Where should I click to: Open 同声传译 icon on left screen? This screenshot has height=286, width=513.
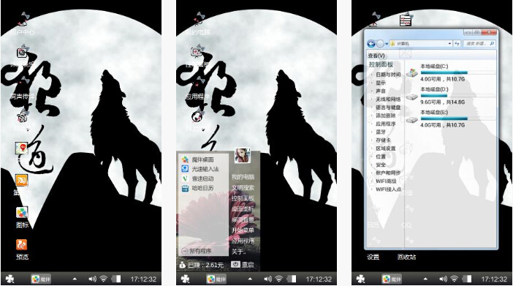point(22,89)
